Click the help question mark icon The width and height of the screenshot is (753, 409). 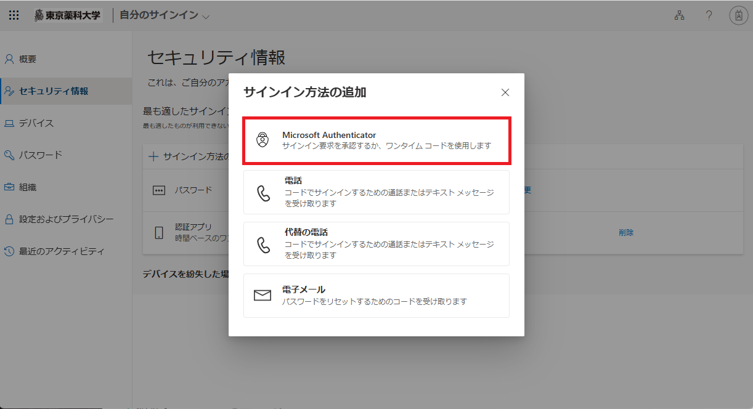click(709, 15)
